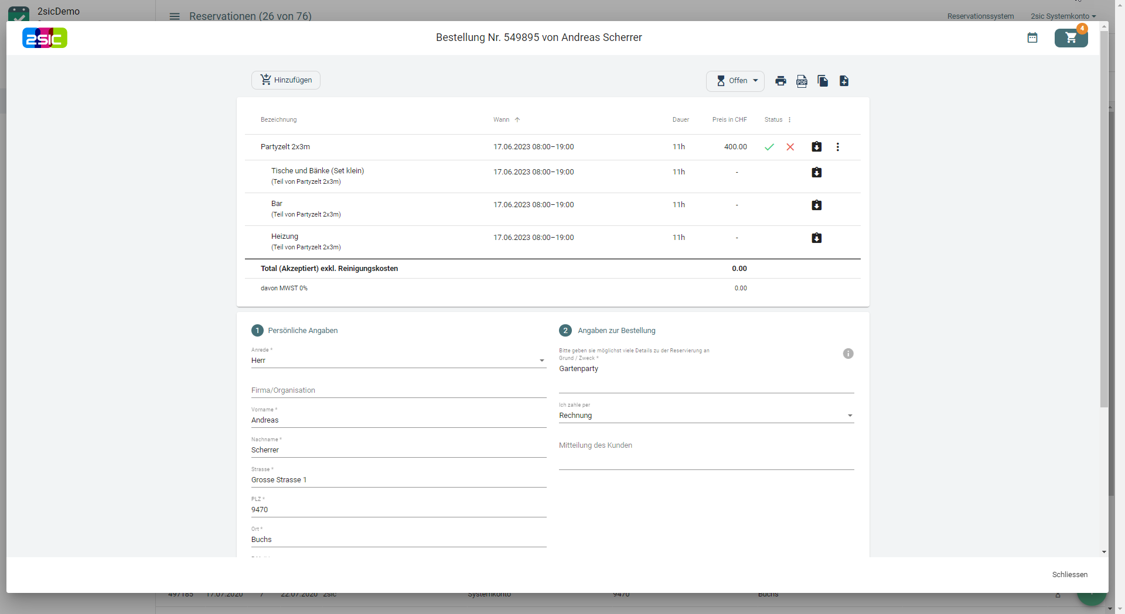The height and width of the screenshot is (614, 1125).
Task: Click the clipboard icon in Heizung row
Action: (817, 238)
